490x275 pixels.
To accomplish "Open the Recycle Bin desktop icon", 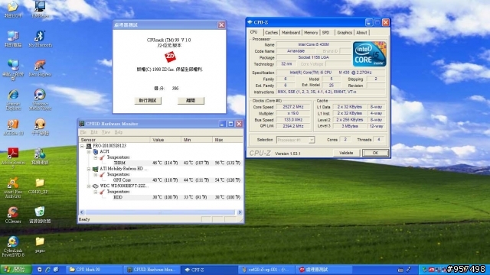I will [x=40, y=215].
